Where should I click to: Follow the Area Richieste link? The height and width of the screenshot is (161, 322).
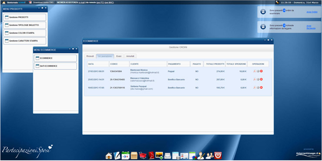(x=311, y=27)
